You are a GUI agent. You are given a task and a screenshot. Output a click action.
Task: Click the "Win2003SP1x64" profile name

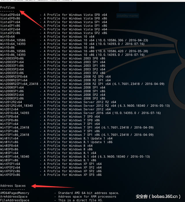pyautogui.click(x=12, y=62)
